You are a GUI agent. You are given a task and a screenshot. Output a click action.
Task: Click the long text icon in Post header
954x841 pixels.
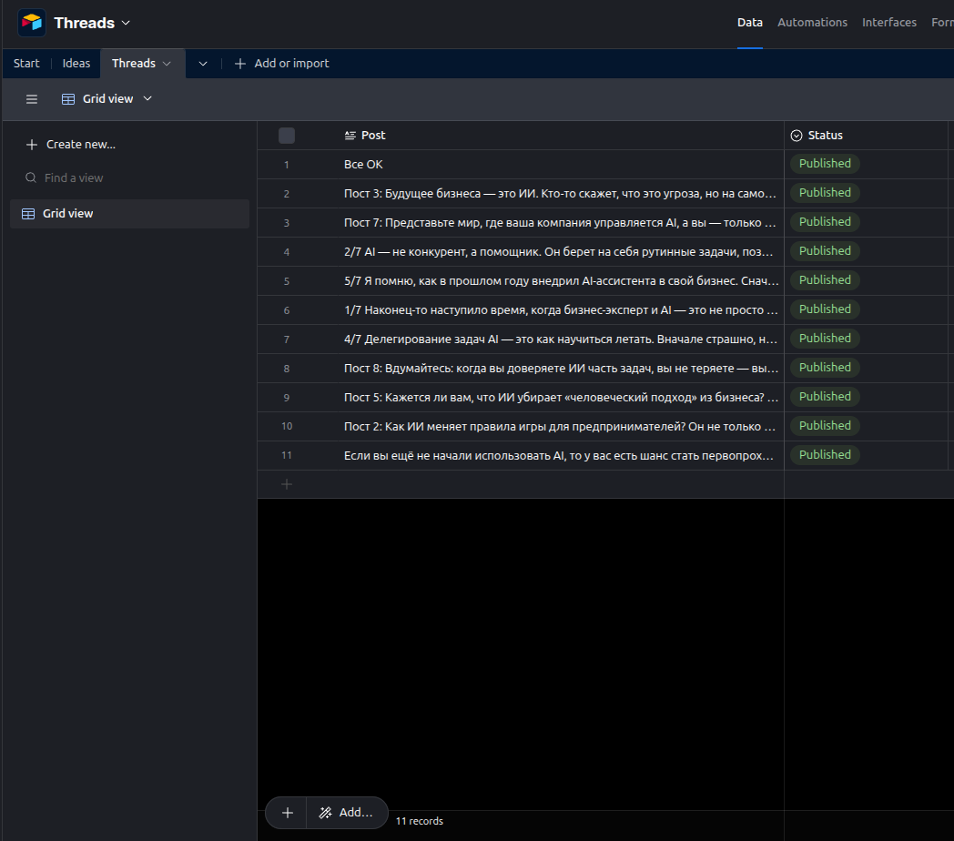point(350,136)
